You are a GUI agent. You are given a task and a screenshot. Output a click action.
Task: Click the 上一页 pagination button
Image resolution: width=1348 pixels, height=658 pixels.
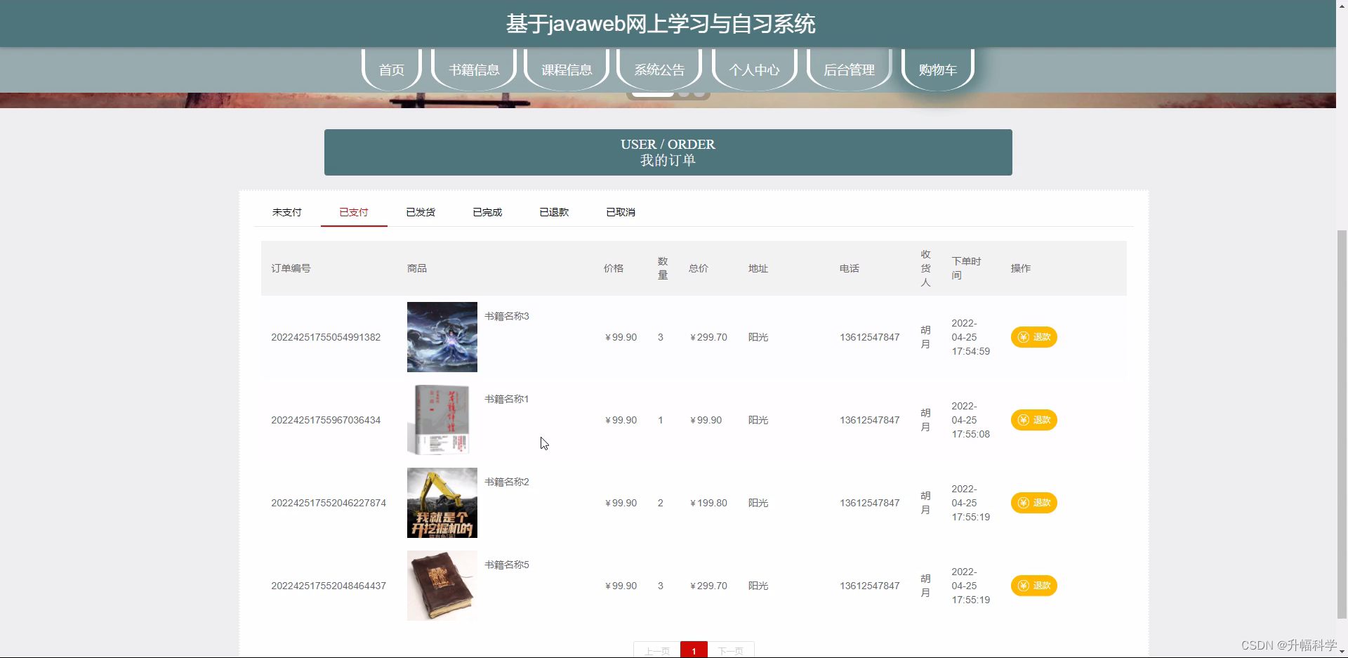tap(656, 650)
